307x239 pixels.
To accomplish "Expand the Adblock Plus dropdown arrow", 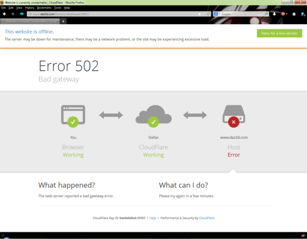I will click(287, 14).
